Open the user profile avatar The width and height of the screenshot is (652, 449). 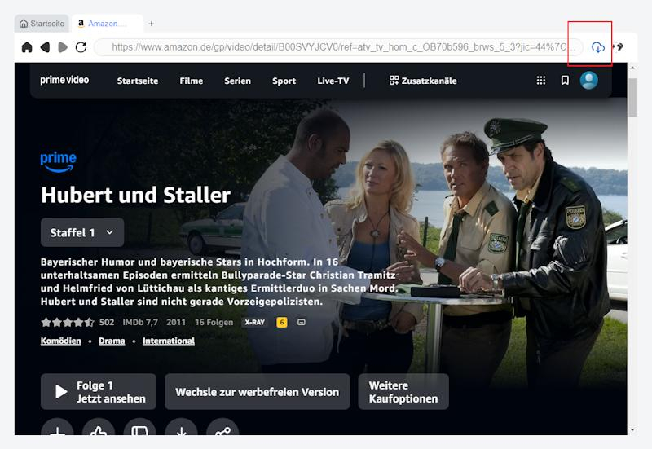(x=588, y=81)
